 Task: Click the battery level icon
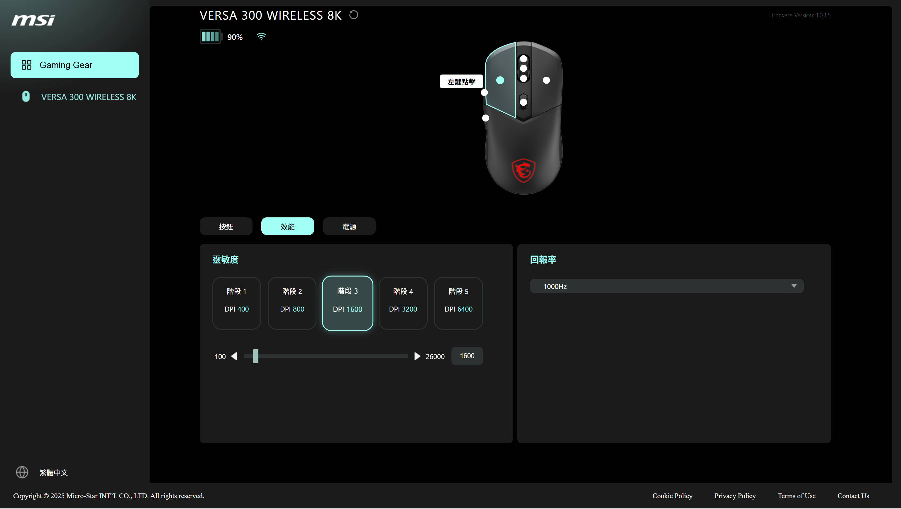point(211,37)
